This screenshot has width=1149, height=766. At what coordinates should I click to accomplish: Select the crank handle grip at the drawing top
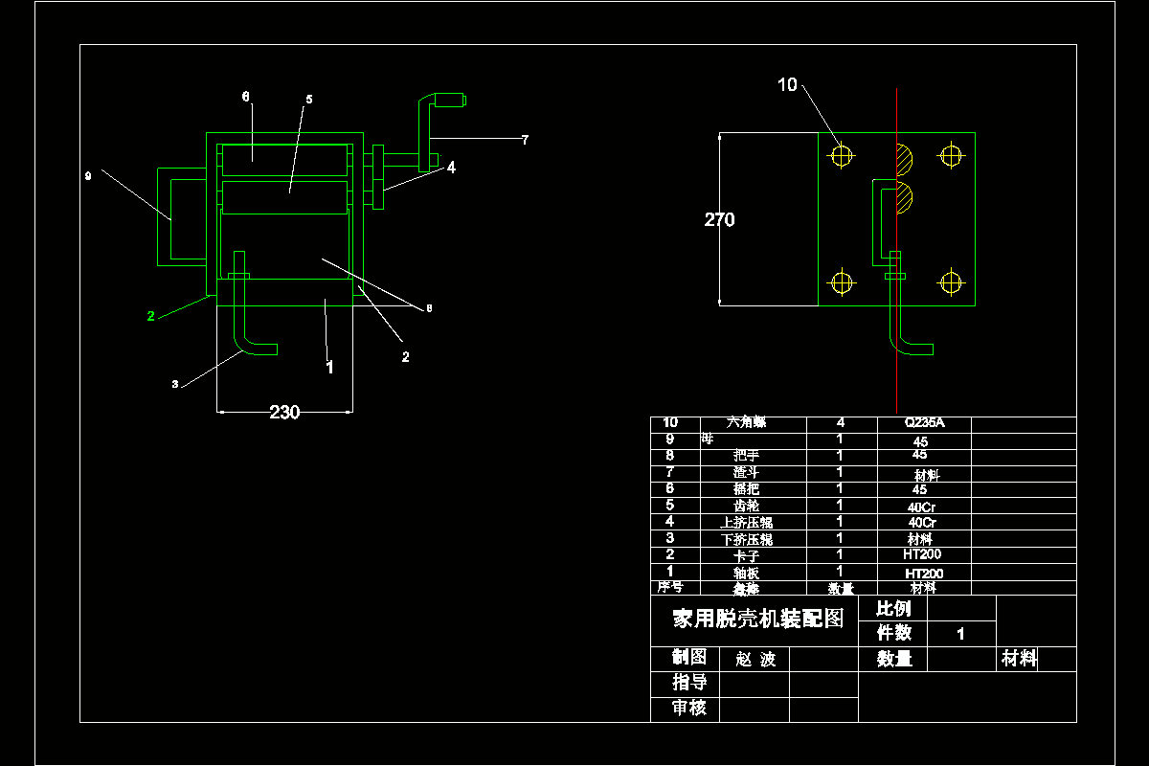(449, 99)
